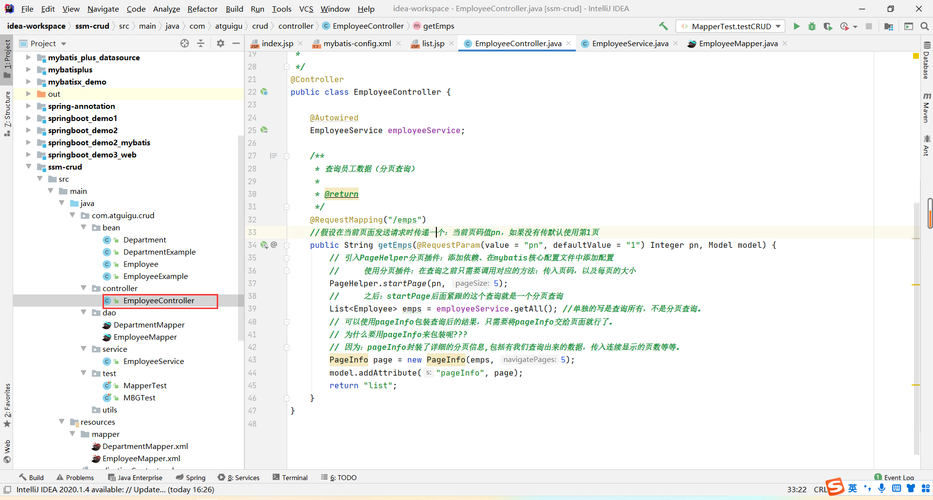Open Project panel settings gear

pyautogui.click(x=221, y=43)
